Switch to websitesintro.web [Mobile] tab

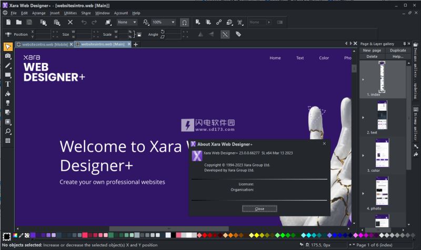[45, 45]
